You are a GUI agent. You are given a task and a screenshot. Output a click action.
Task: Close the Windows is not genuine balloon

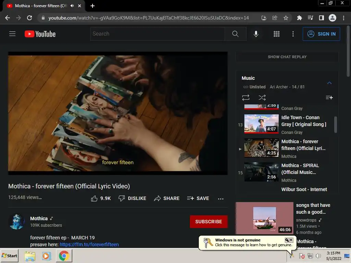tap(291, 240)
